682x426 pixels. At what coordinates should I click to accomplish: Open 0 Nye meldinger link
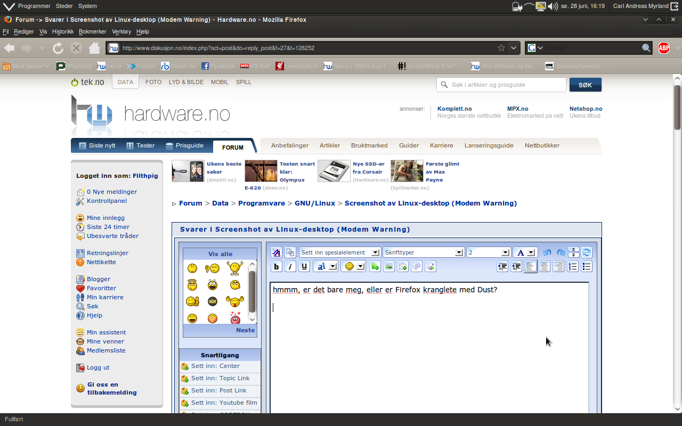coord(112,192)
